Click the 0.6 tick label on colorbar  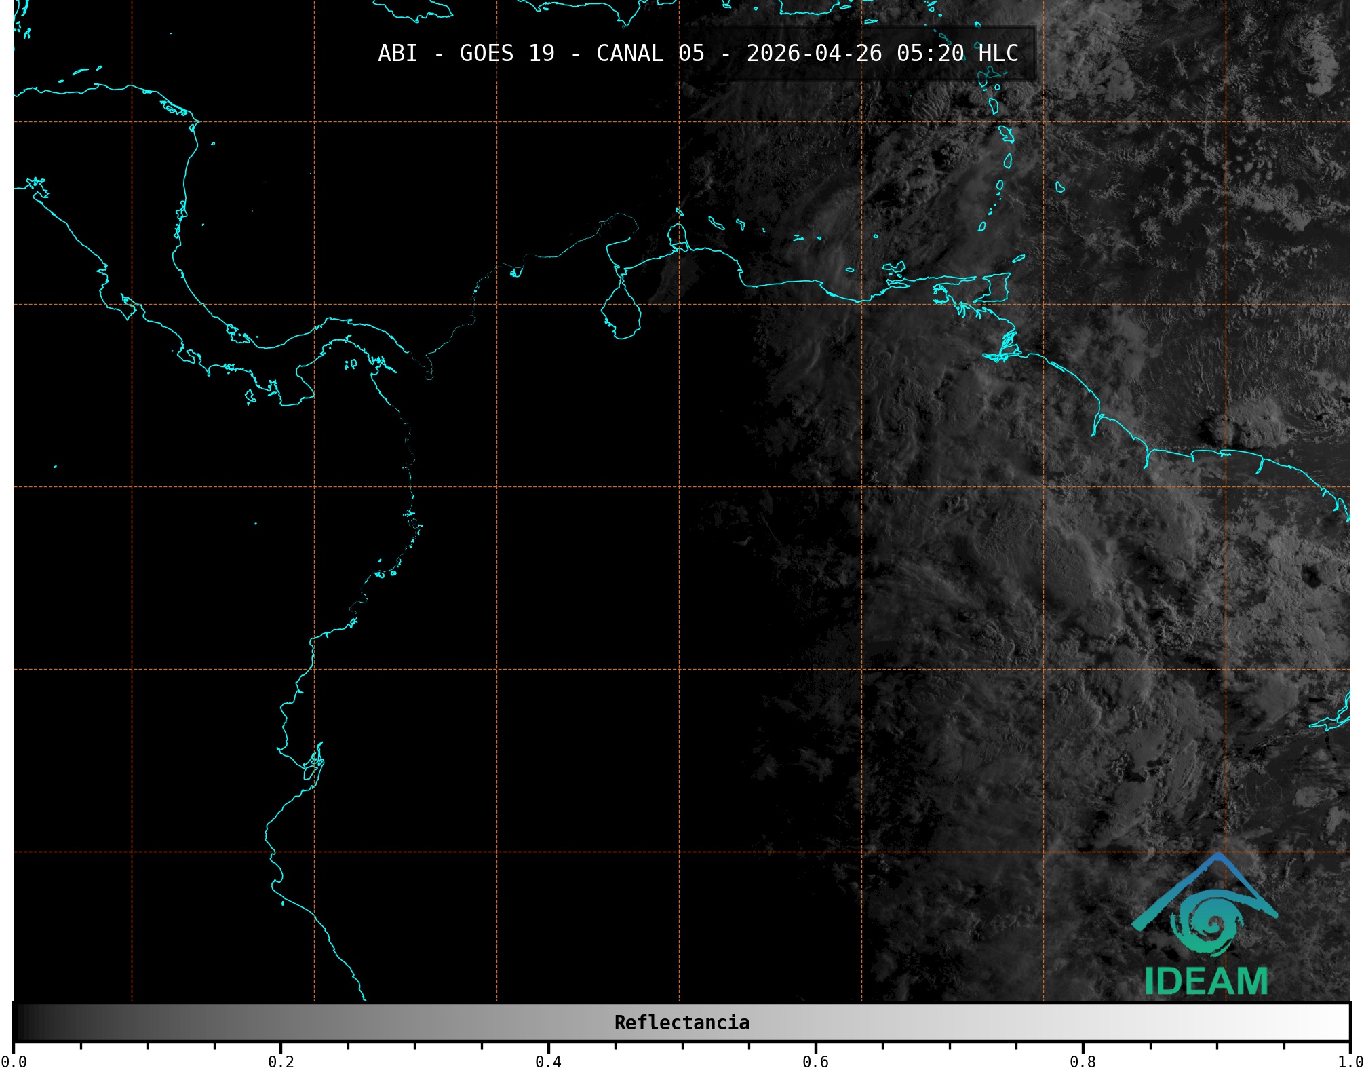[815, 1062]
